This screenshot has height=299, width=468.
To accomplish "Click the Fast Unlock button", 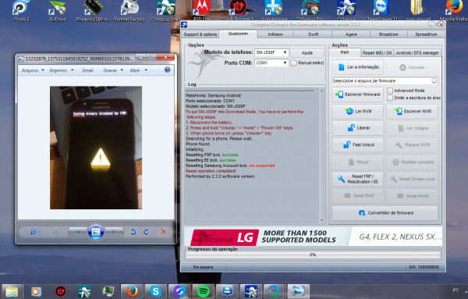I will pos(357,145).
